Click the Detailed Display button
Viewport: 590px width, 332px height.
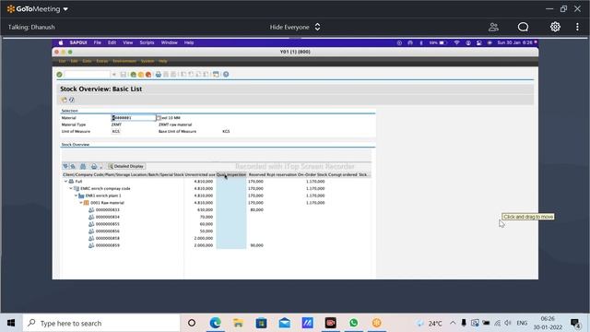point(126,166)
